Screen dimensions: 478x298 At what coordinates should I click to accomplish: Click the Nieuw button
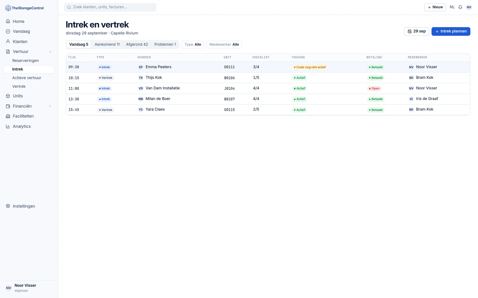[435, 7]
